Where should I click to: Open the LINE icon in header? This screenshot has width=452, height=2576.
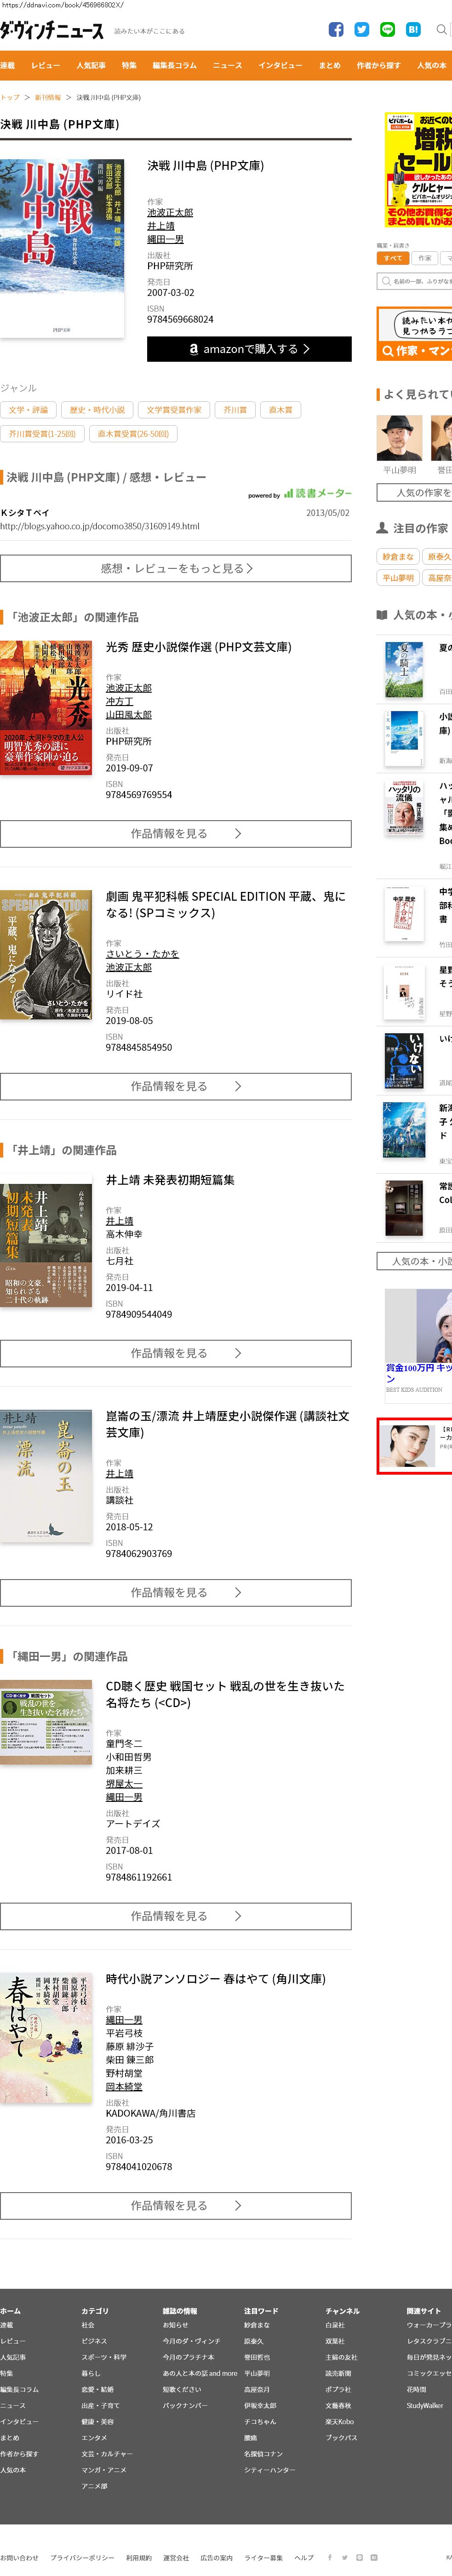point(388,30)
